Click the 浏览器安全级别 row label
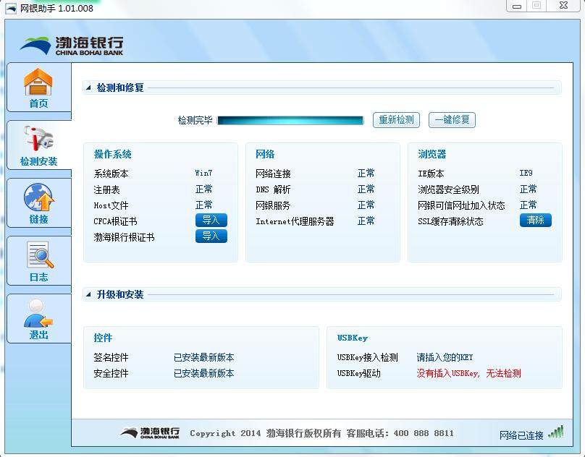585x457 pixels. [448, 189]
